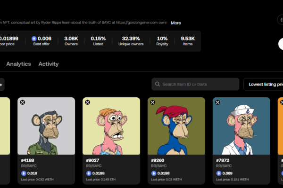Open the #4188 ape thumbnail
Image resolution: width=283 pixels, height=188 pixels.
point(46,126)
